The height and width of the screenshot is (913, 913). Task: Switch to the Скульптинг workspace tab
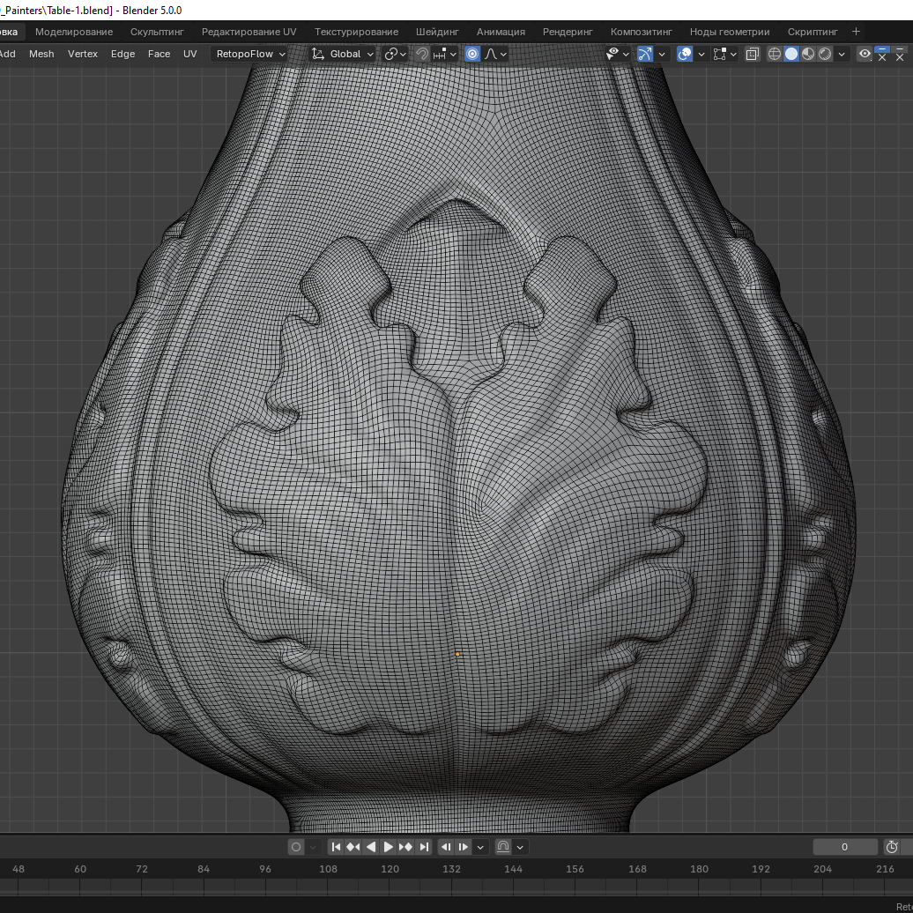pyautogui.click(x=157, y=32)
